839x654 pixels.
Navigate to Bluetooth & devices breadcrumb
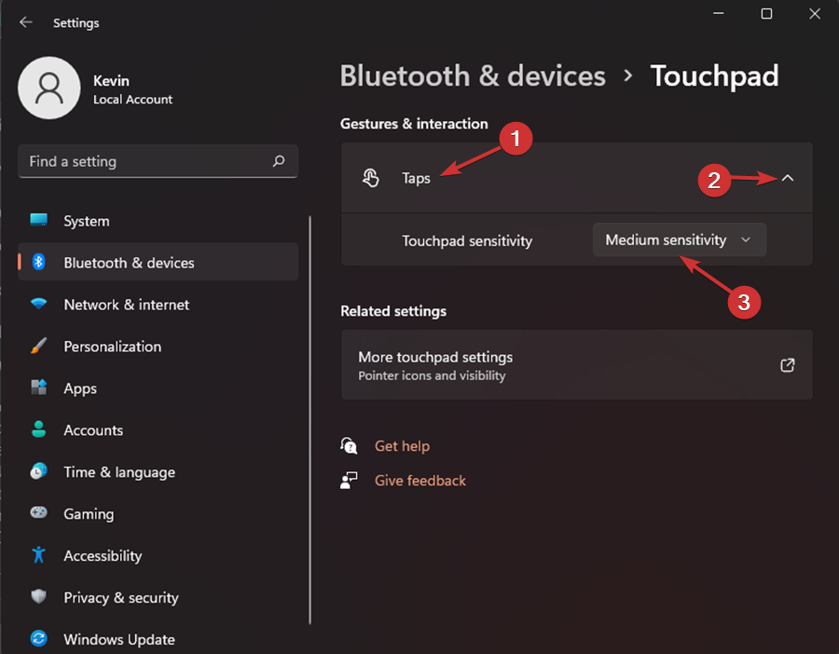tap(473, 75)
